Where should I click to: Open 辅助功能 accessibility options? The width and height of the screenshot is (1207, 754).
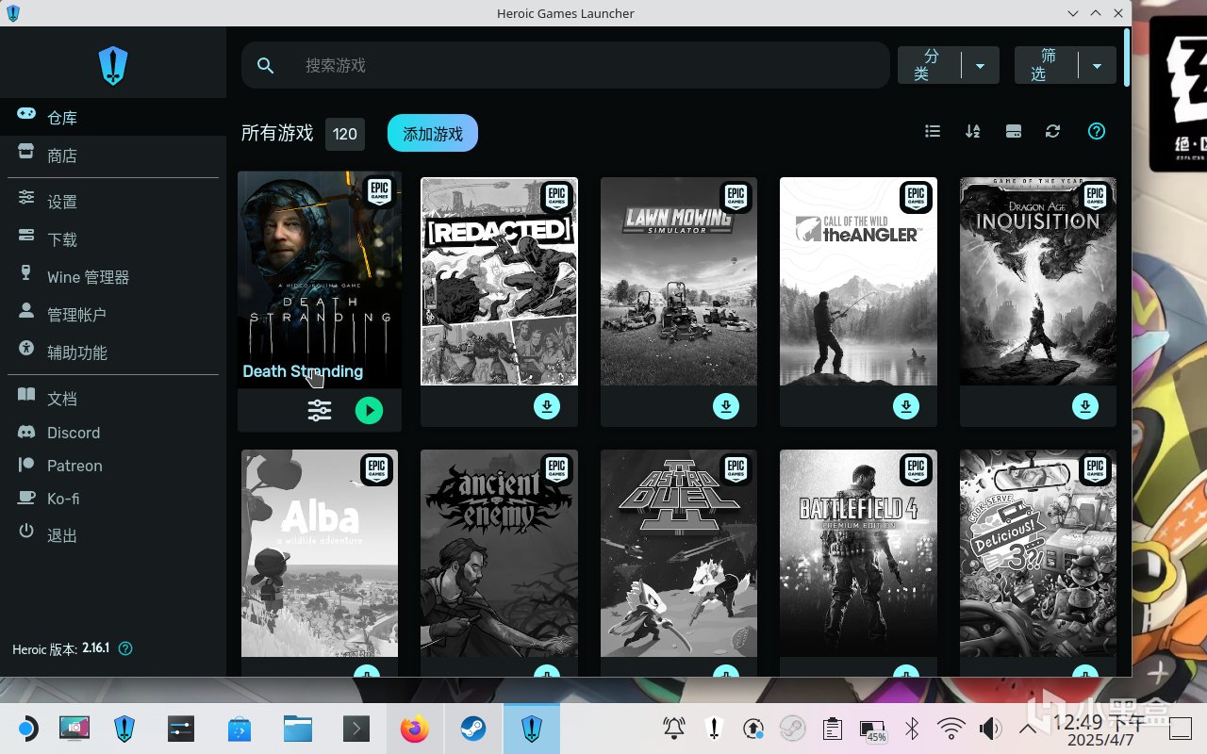(x=113, y=352)
